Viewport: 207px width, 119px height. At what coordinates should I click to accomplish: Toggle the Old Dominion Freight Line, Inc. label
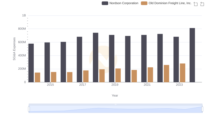tap(170, 3)
